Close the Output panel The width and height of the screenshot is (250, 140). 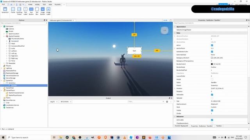(171, 98)
